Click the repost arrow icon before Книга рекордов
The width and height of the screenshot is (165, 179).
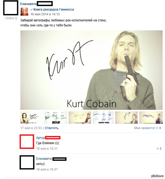point(32,10)
